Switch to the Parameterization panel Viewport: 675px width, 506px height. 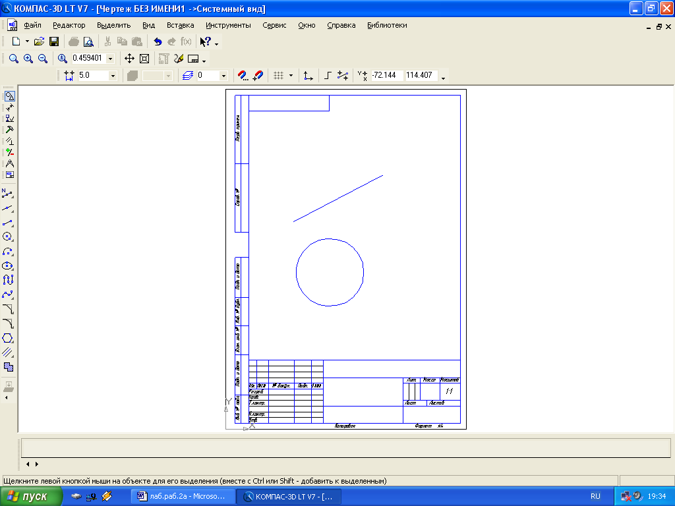click(x=9, y=141)
